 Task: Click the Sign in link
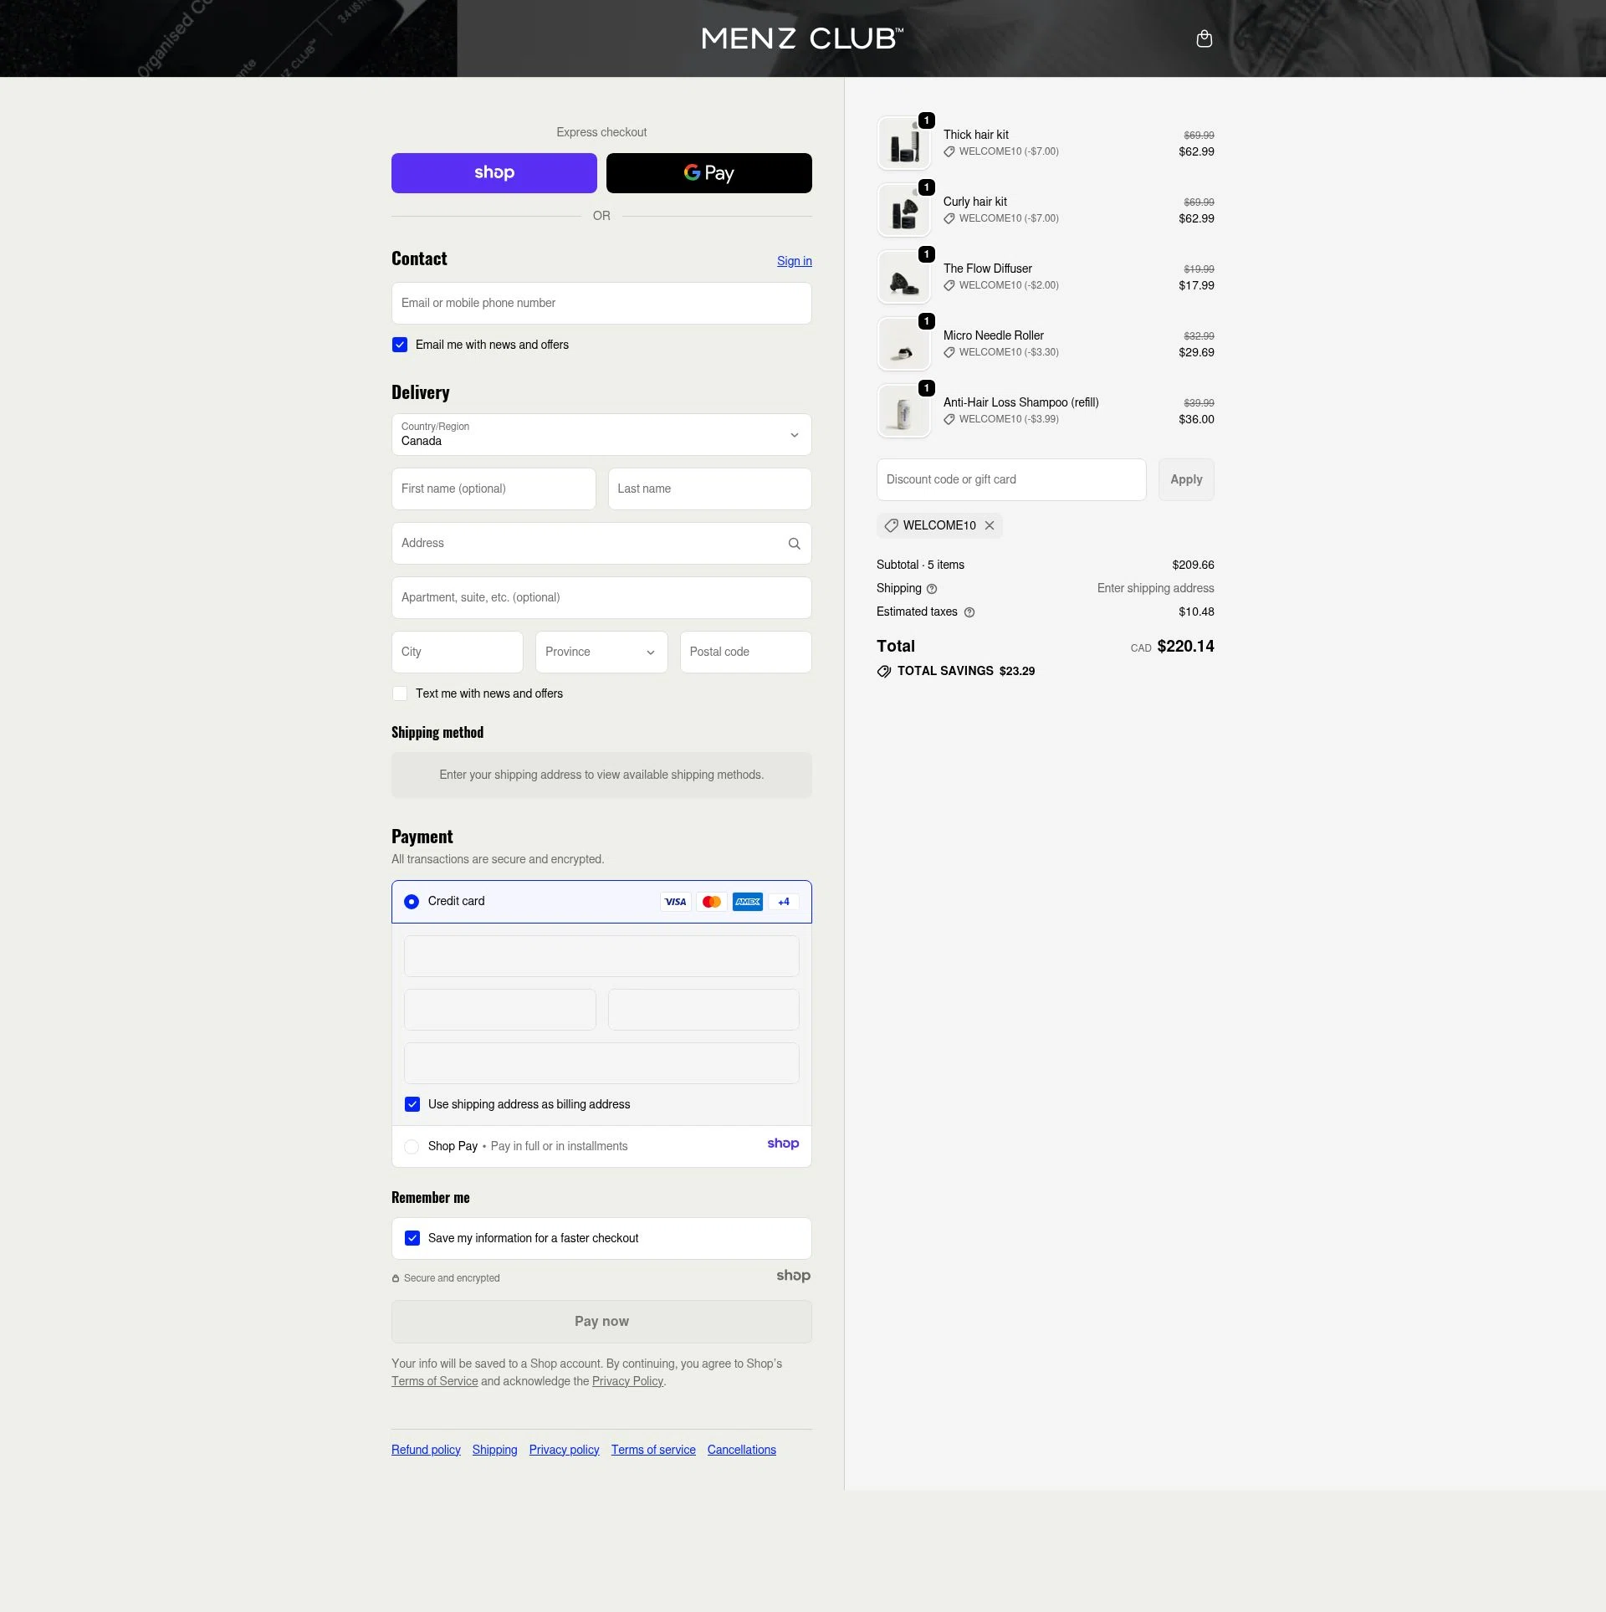(794, 261)
